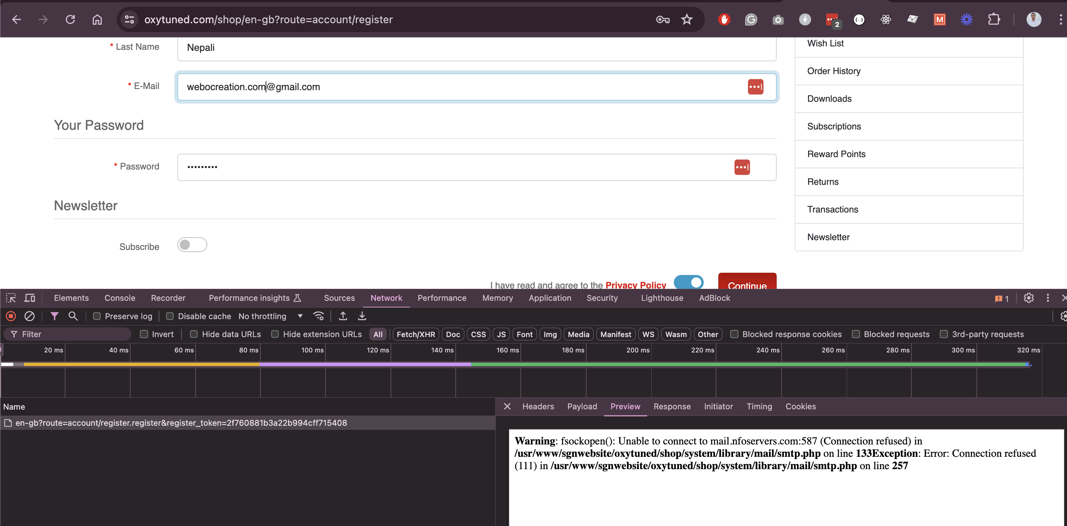Image resolution: width=1067 pixels, height=526 pixels.
Task: Filter requests by the JS type
Action: (x=501, y=334)
